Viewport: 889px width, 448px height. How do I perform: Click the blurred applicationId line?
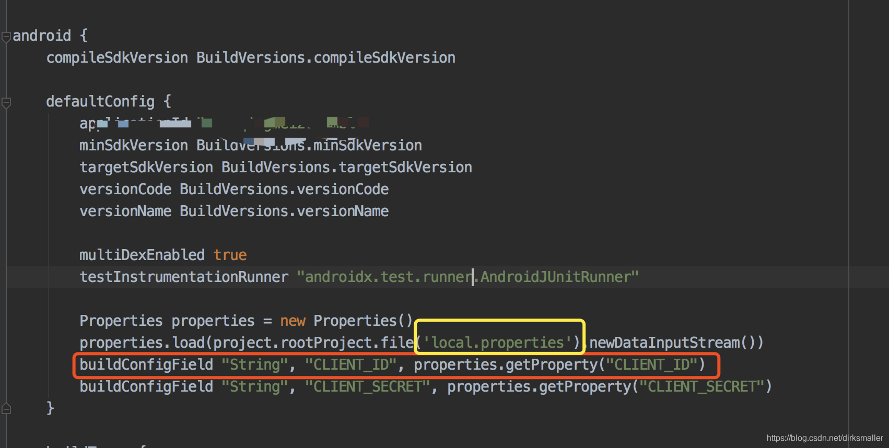pos(225,123)
